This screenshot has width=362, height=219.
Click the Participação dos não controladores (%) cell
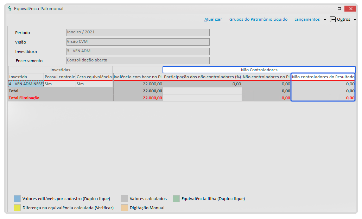click(202, 84)
